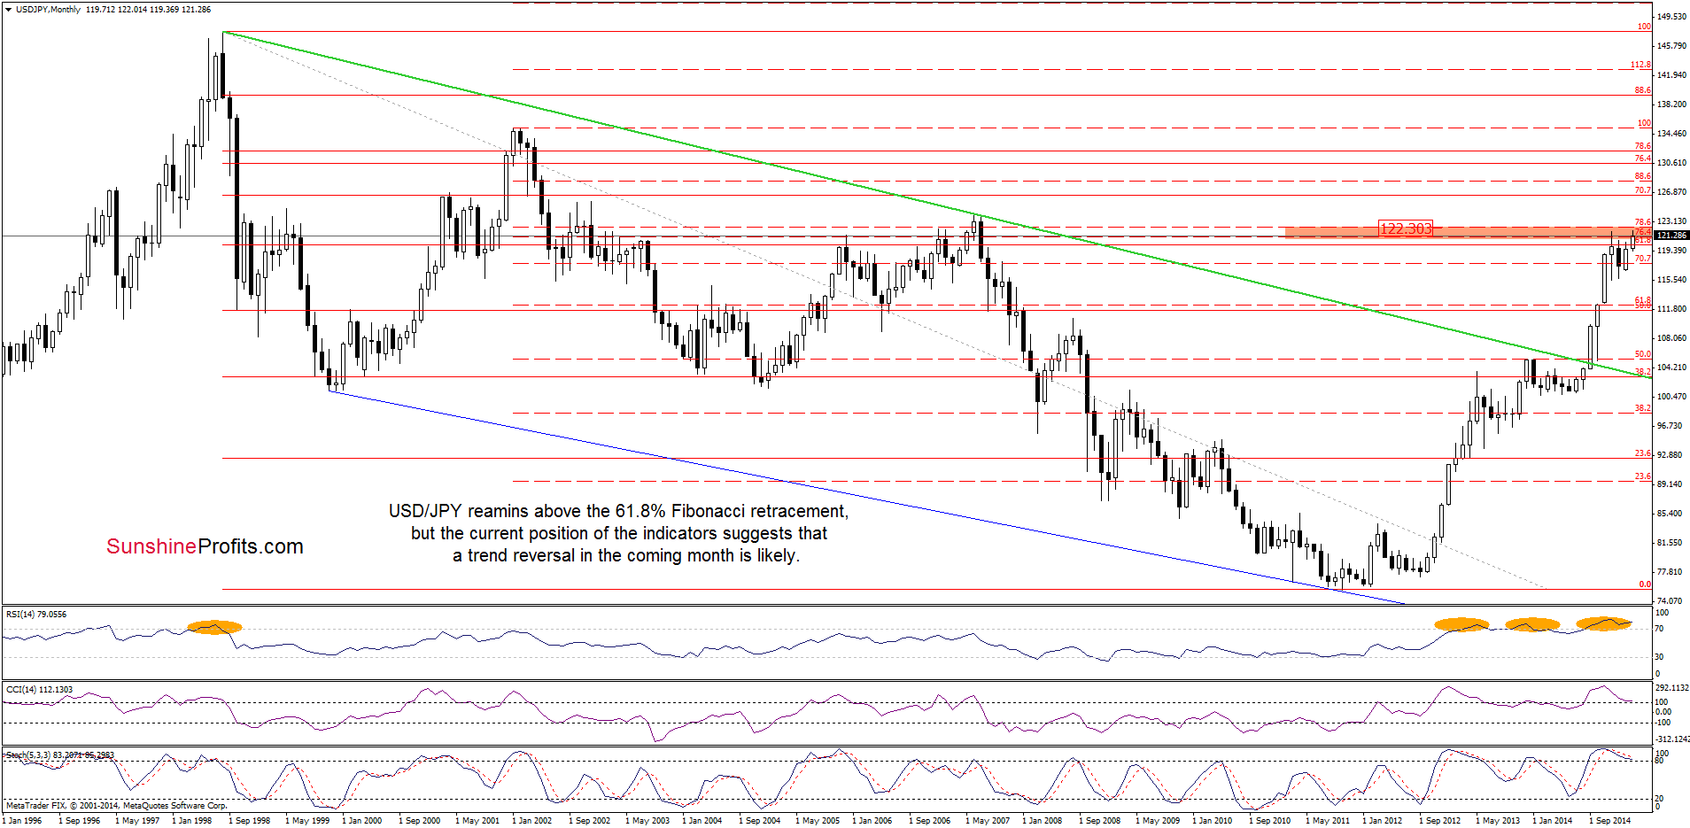Click the 50.0 Fibonacci level label
1690x828 pixels.
[x=1643, y=354]
